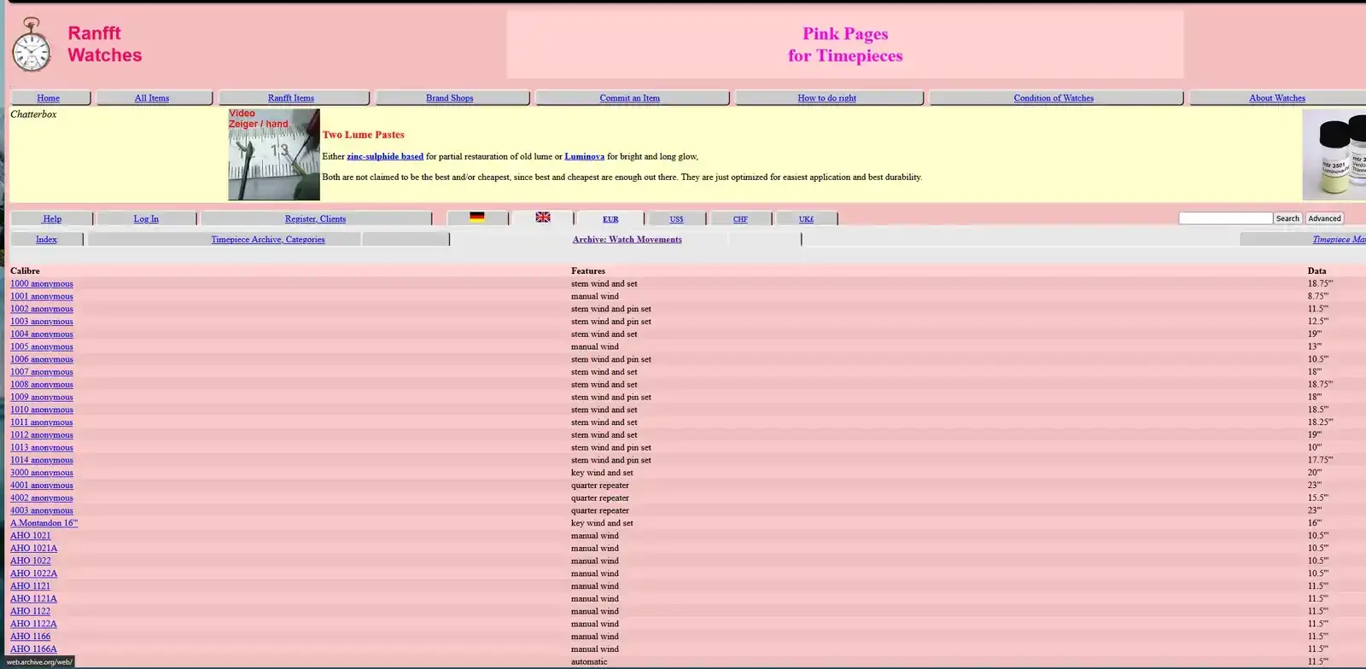Image resolution: width=1366 pixels, height=669 pixels.
Task: Open the AHO 1022 calibre link
Action: coord(31,561)
